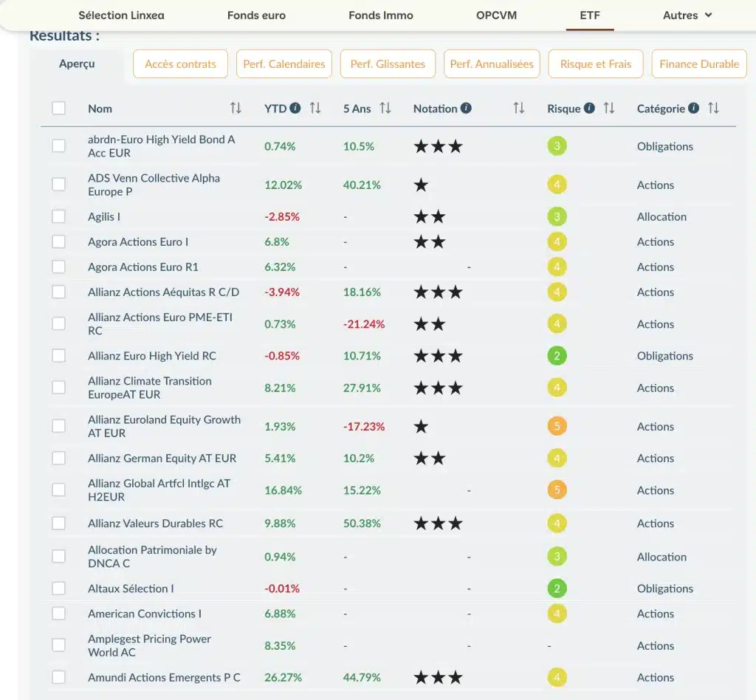Show YTD info tooltip icon
756x700 pixels.
point(295,108)
